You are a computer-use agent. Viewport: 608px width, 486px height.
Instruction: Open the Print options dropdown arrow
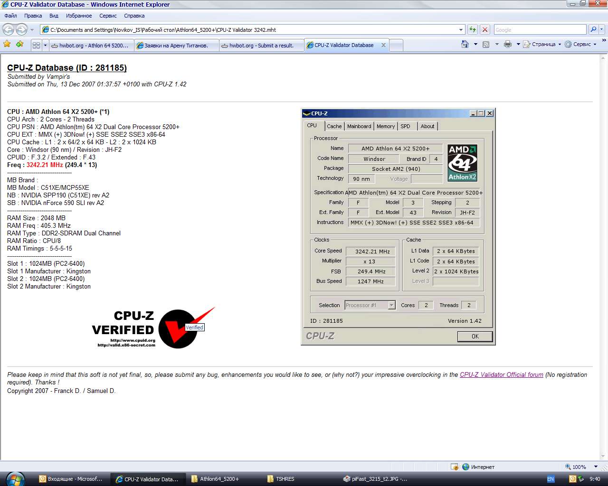coord(518,44)
